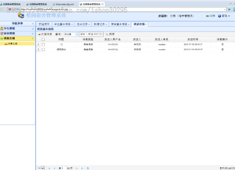
Task: Click the green 消息处理 bubble icon in the sidebar
Action: 2,39
